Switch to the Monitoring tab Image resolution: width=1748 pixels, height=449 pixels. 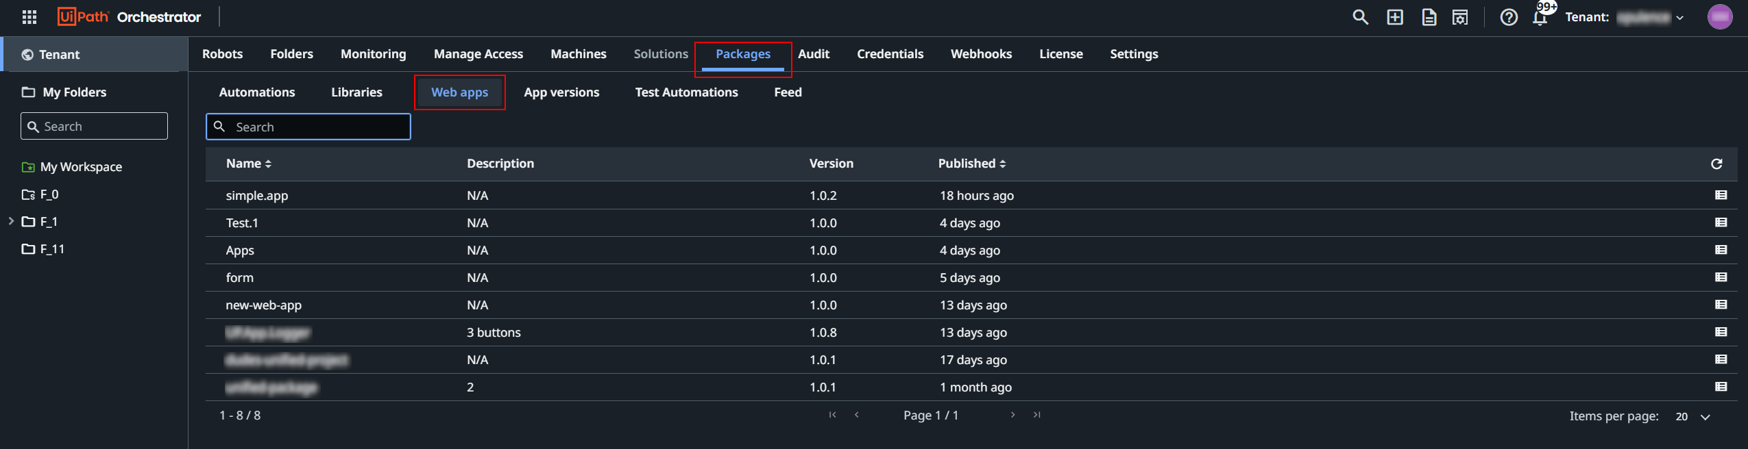pyautogui.click(x=374, y=54)
